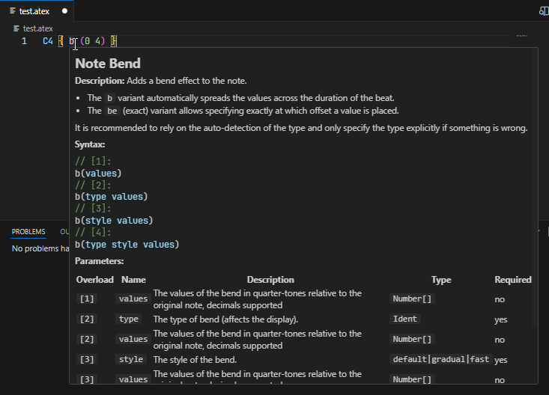Click the Required column header
The image size is (549, 395).
pos(512,280)
